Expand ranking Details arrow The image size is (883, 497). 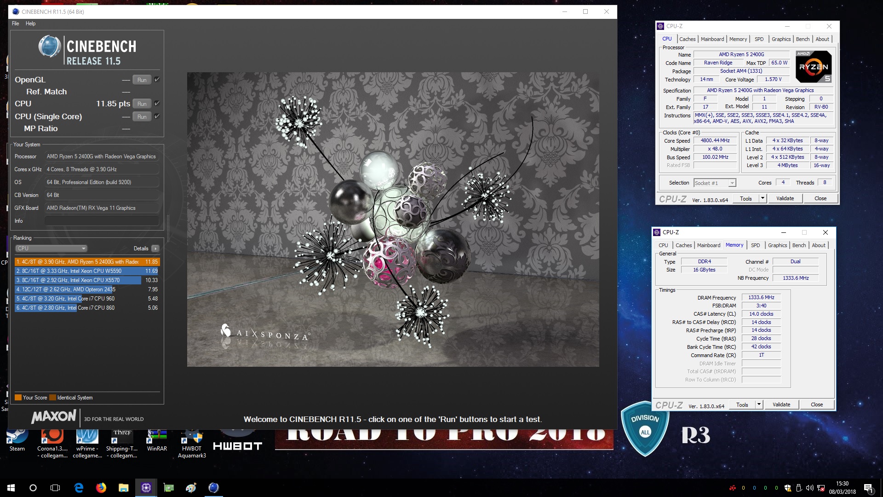click(x=155, y=248)
